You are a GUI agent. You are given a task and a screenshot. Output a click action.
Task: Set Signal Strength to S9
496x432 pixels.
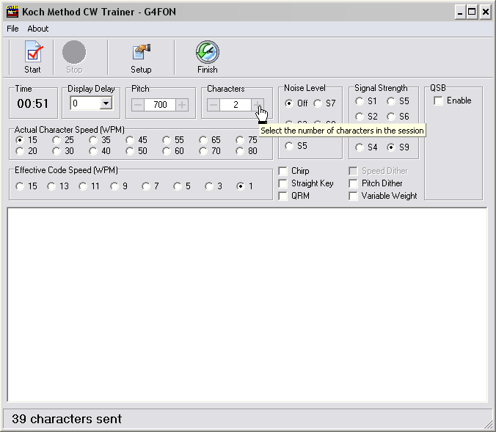pos(391,147)
